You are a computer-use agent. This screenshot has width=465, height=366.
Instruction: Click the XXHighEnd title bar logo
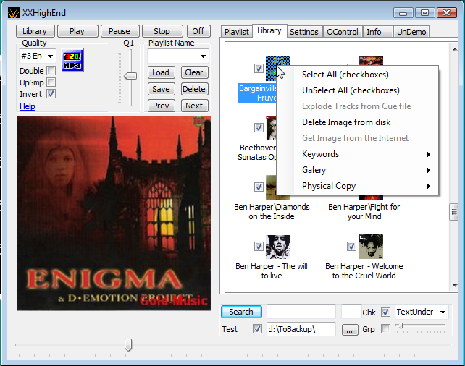[x=13, y=13]
